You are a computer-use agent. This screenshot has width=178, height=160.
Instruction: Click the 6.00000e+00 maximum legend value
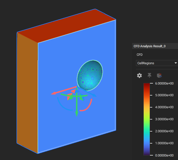(x=165, y=83)
